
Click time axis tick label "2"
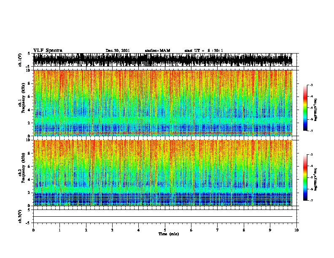pyautogui.click(x=86, y=230)
